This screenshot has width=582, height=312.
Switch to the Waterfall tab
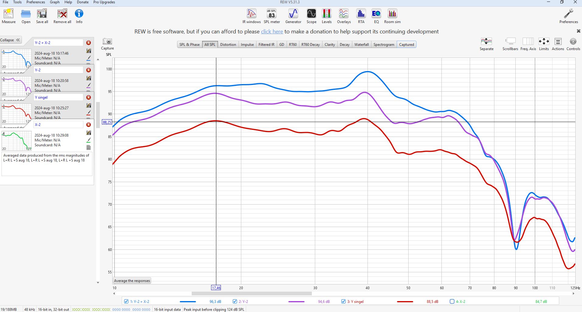coord(361,44)
